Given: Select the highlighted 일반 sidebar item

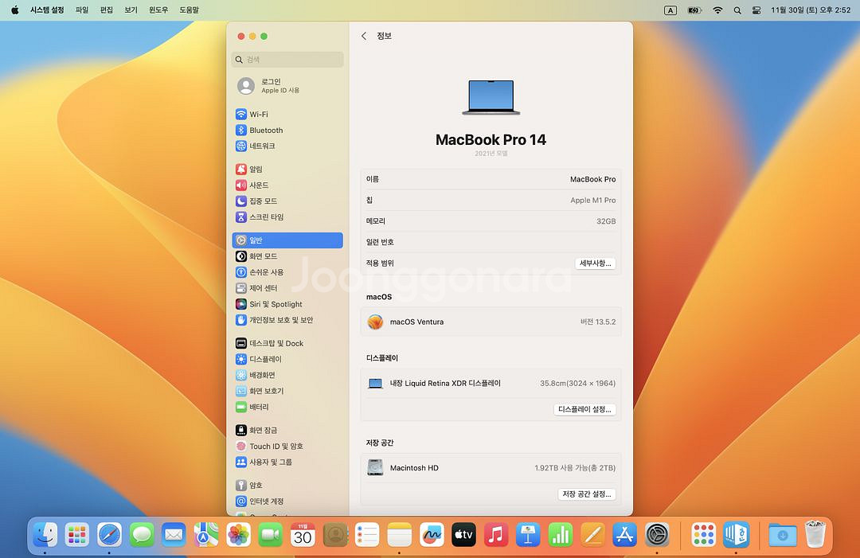Looking at the screenshot, I should pos(287,240).
